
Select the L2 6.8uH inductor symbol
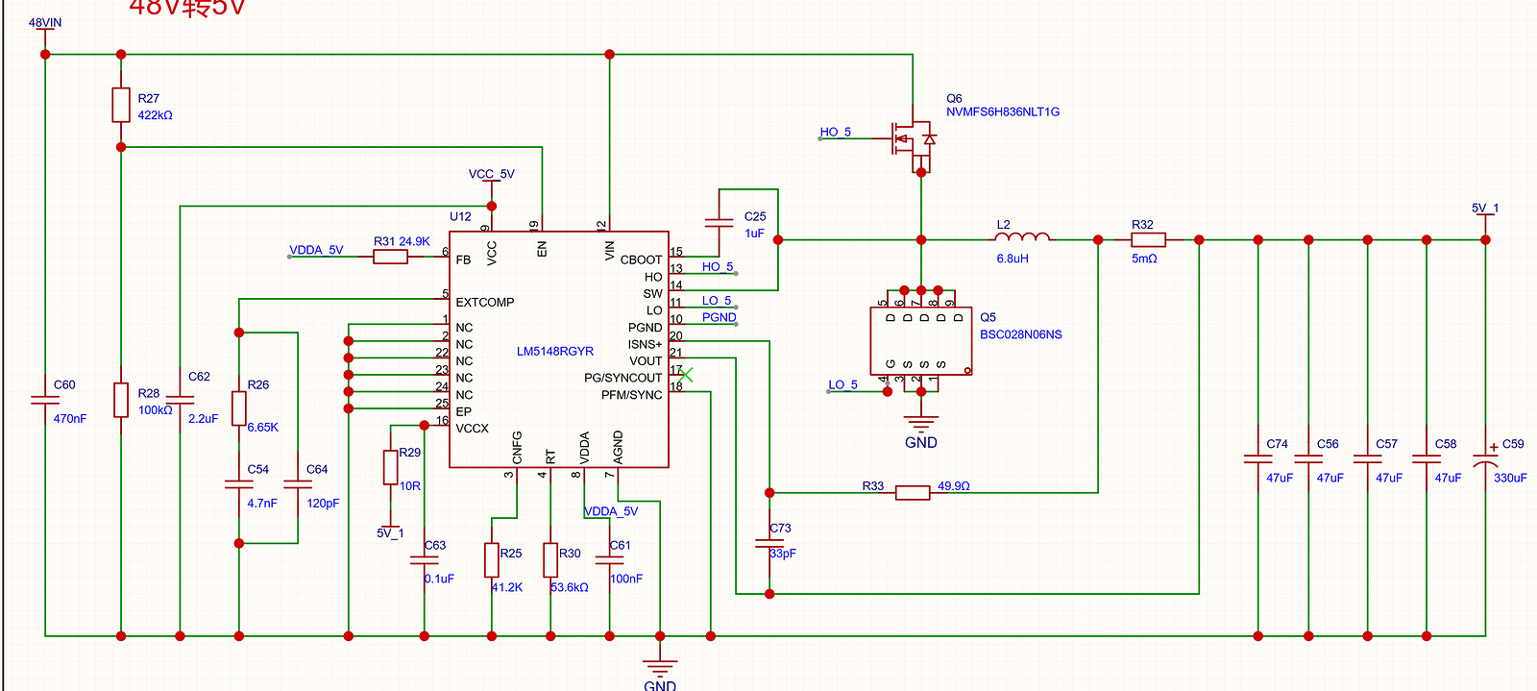[1022, 235]
